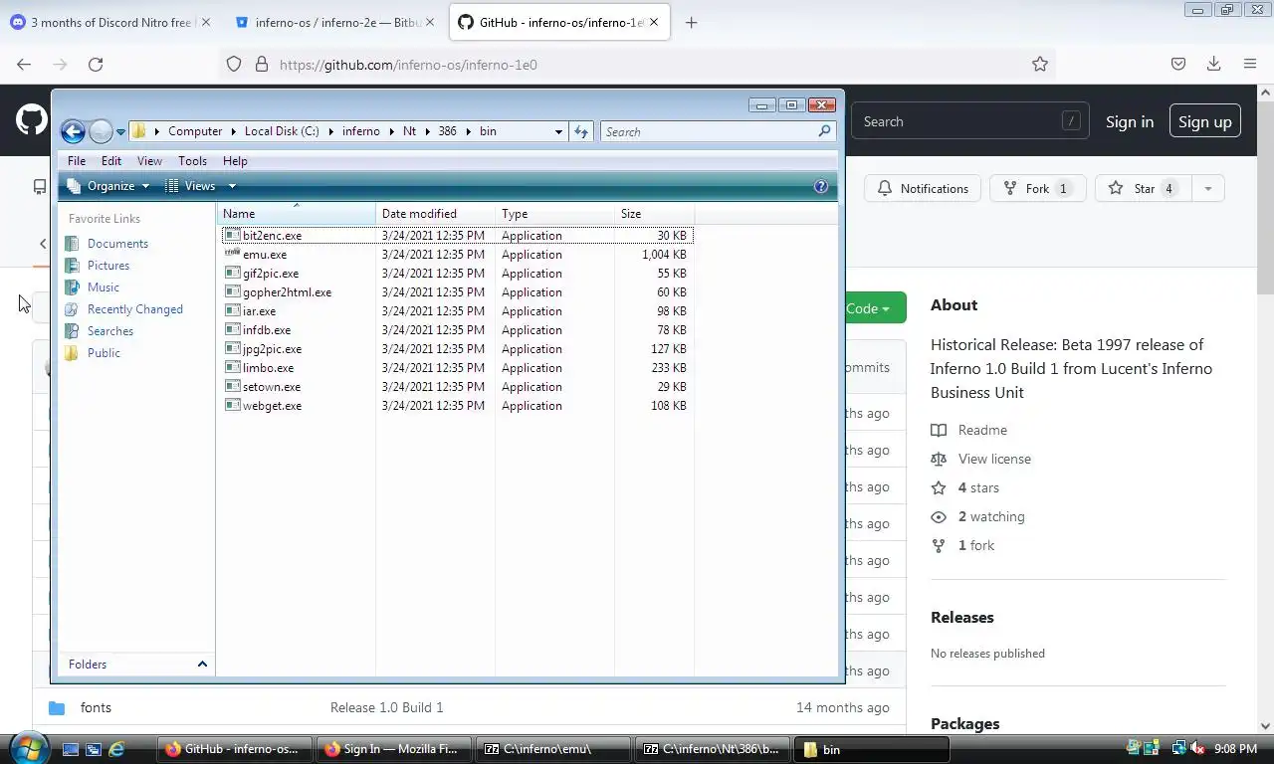Click the Save to Pocket icon

pyautogui.click(x=1178, y=65)
